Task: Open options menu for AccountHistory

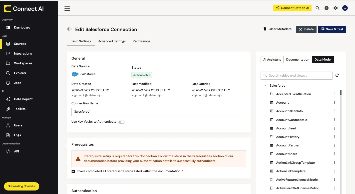Action: pos(334,137)
